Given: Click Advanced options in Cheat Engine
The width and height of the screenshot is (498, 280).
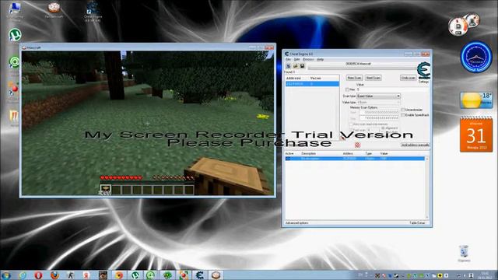Looking at the screenshot, I should (x=296, y=223).
